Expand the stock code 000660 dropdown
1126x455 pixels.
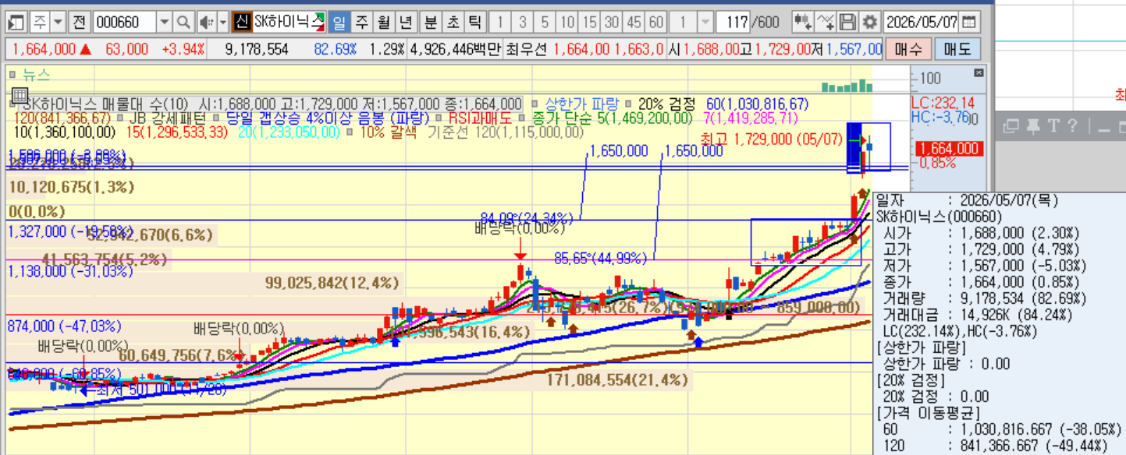(164, 22)
